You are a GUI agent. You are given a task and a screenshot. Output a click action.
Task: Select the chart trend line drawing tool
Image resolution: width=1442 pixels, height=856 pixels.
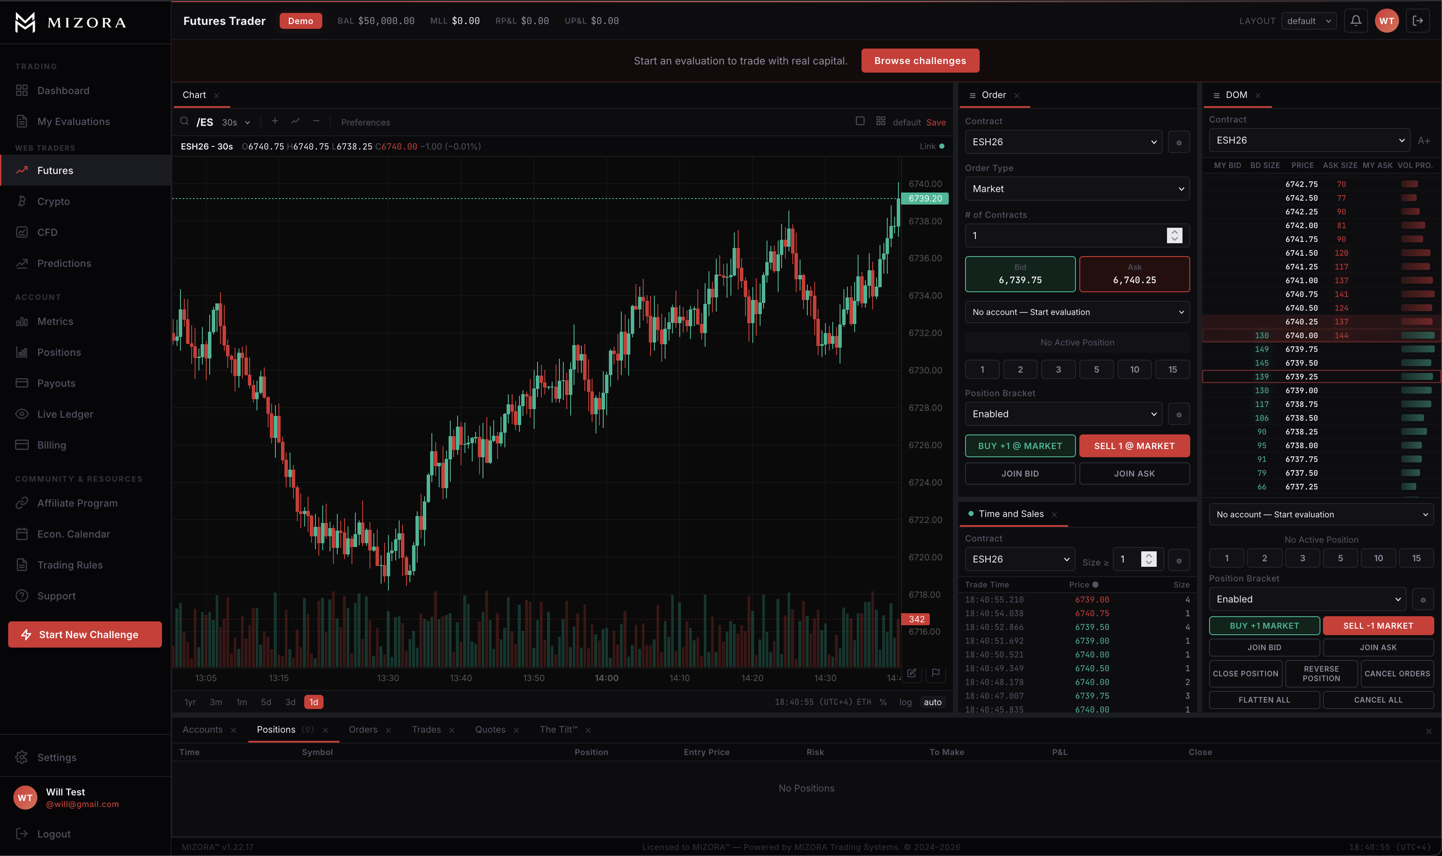295,121
